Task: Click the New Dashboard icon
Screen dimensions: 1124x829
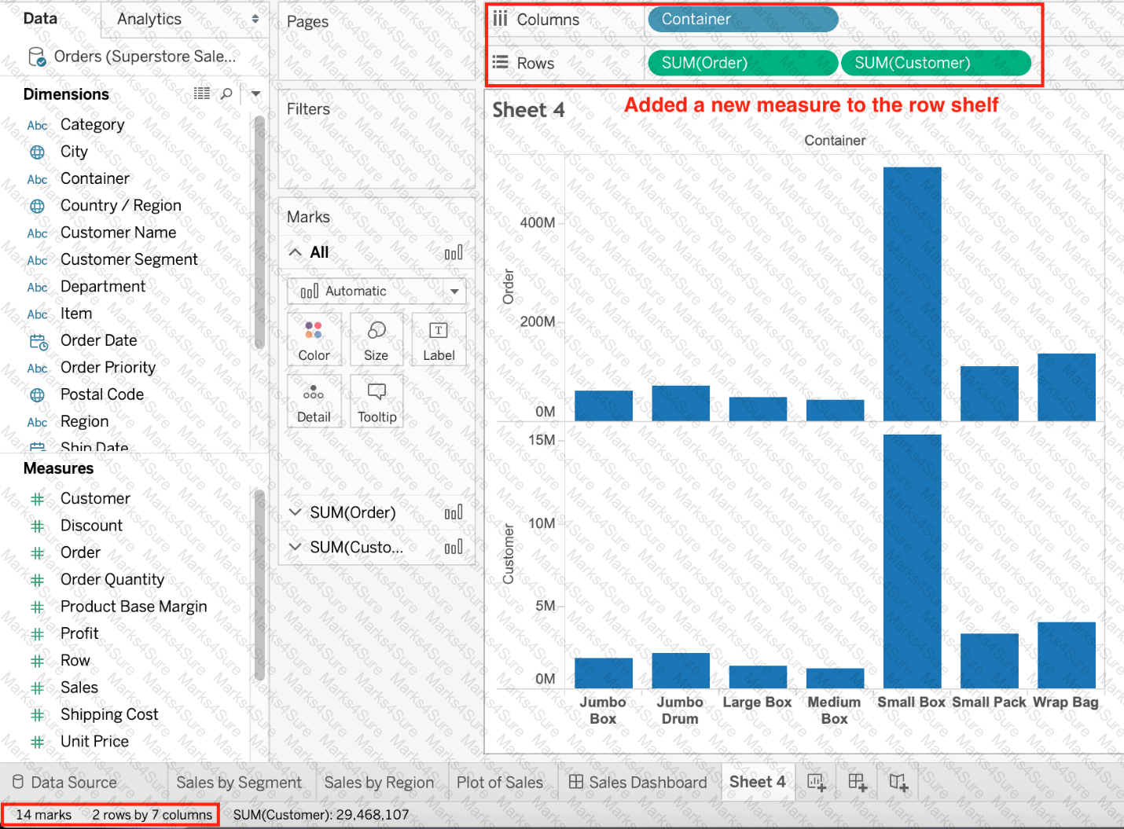Action: coord(858,782)
